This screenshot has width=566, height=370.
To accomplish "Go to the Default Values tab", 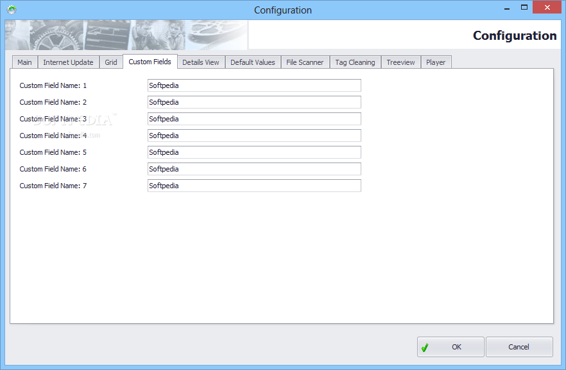I will [253, 62].
